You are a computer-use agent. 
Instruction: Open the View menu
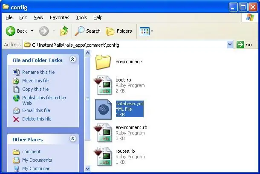tap(38, 17)
